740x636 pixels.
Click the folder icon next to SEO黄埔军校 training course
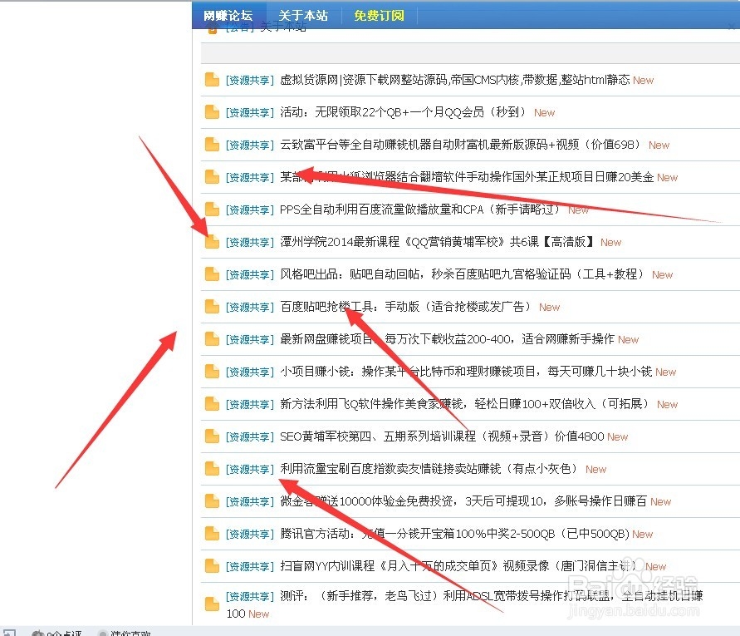[211, 436]
